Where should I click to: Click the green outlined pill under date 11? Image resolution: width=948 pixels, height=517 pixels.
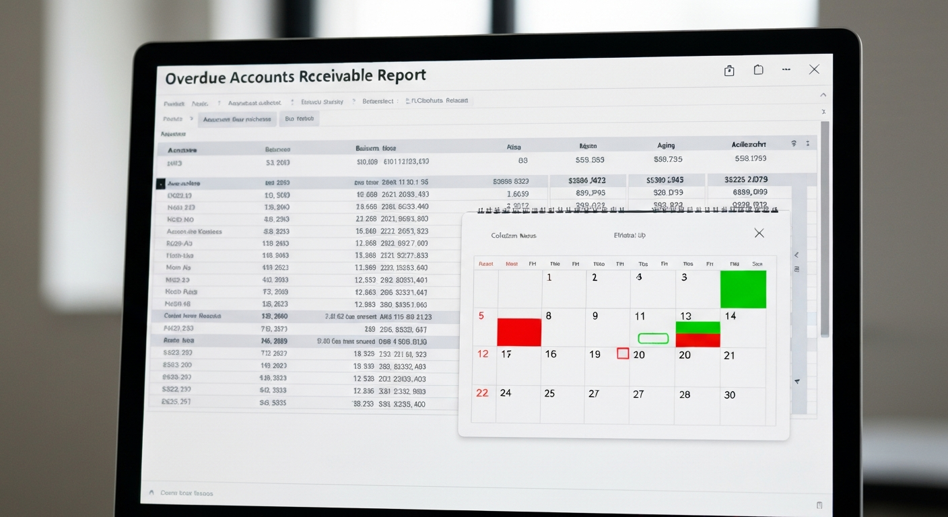pos(652,338)
